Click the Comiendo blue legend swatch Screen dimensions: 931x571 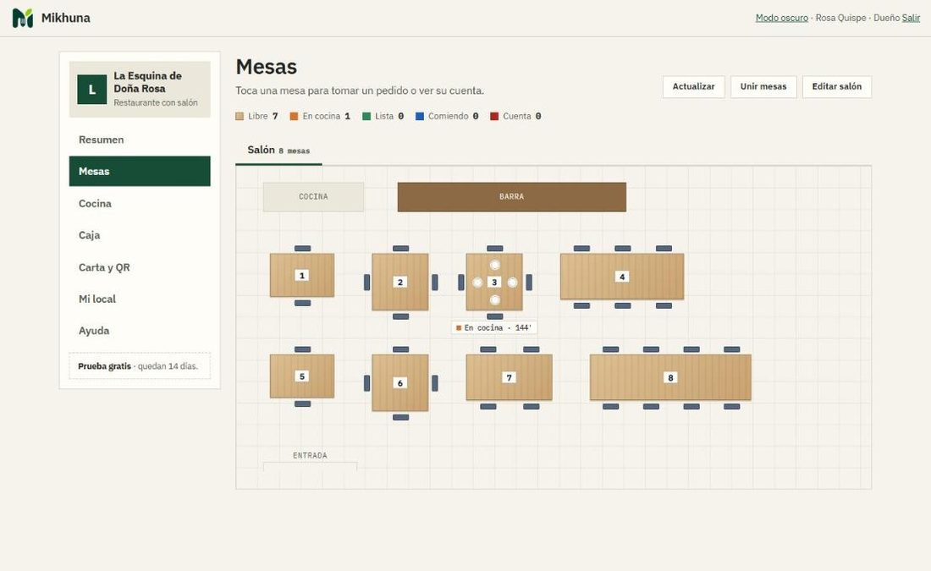(x=420, y=117)
